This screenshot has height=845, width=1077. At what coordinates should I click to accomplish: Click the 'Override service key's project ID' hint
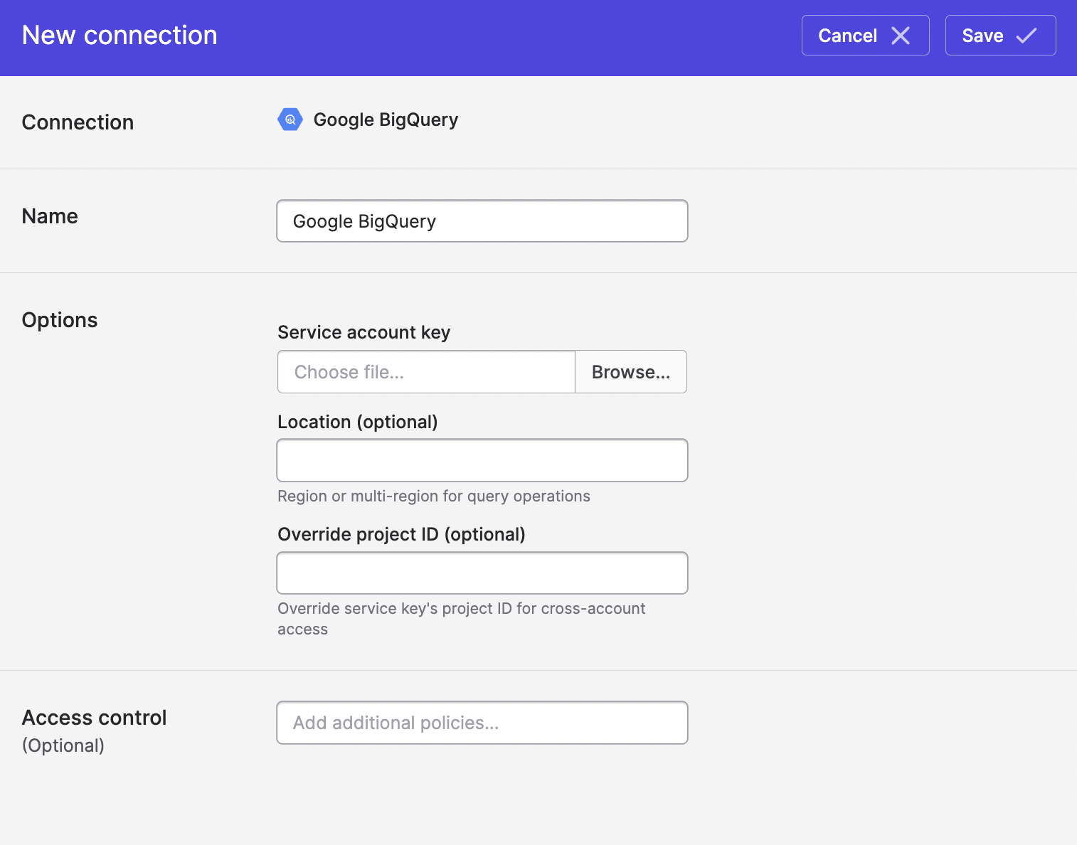461,619
